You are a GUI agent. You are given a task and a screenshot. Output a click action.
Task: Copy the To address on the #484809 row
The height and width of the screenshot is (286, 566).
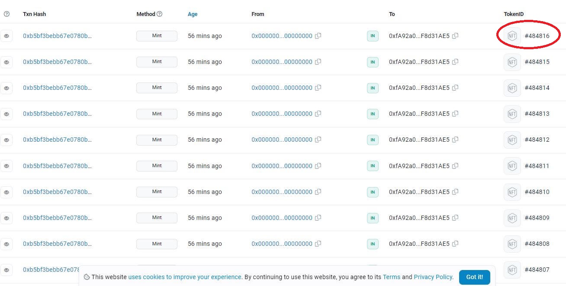(x=455, y=218)
